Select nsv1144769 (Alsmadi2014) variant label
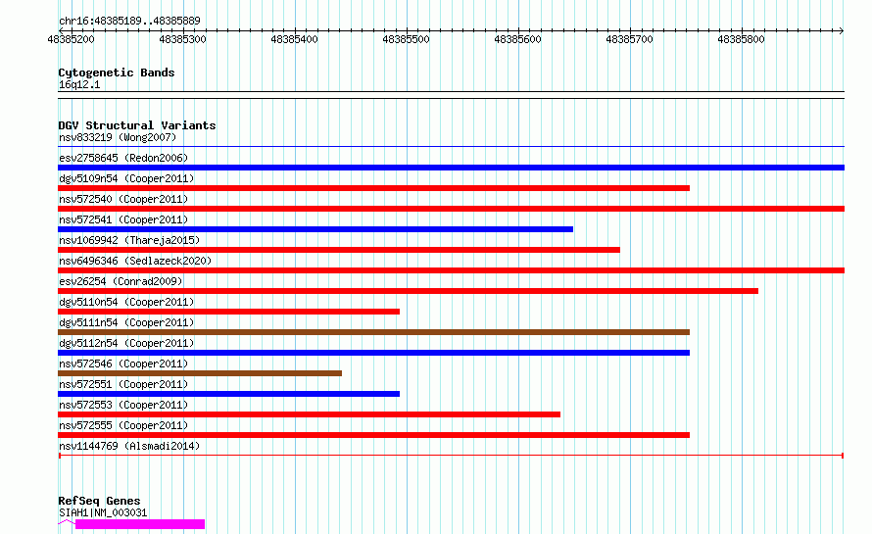The width and height of the screenshot is (872, 534). click(129, 446)
